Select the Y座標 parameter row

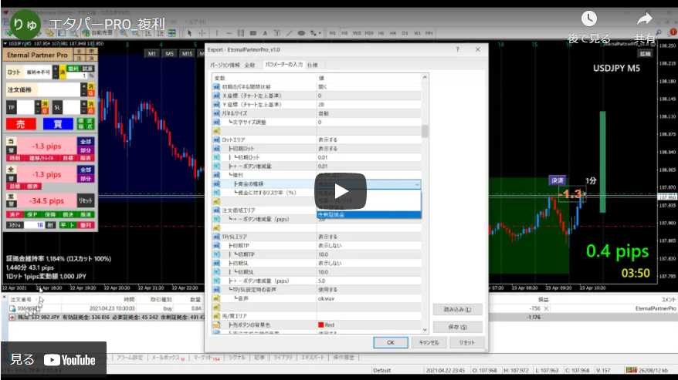[x=317, y=105]
